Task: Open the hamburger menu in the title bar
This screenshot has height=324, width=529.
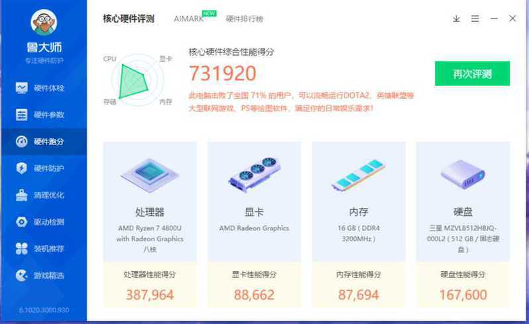Action: click(475, 19)
